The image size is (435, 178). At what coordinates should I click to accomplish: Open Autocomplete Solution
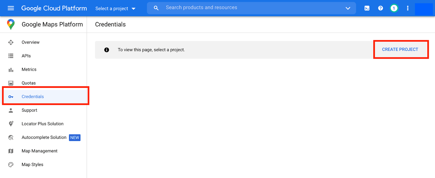coord(44,137)
